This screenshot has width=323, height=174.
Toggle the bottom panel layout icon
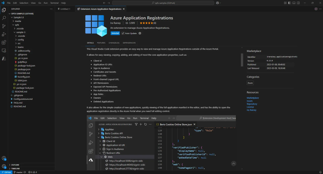coord(294,3)
